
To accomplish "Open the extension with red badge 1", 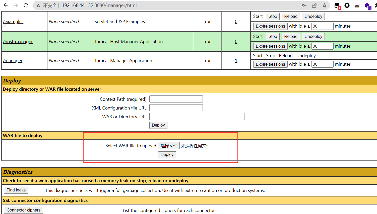I will coord(337,6).
